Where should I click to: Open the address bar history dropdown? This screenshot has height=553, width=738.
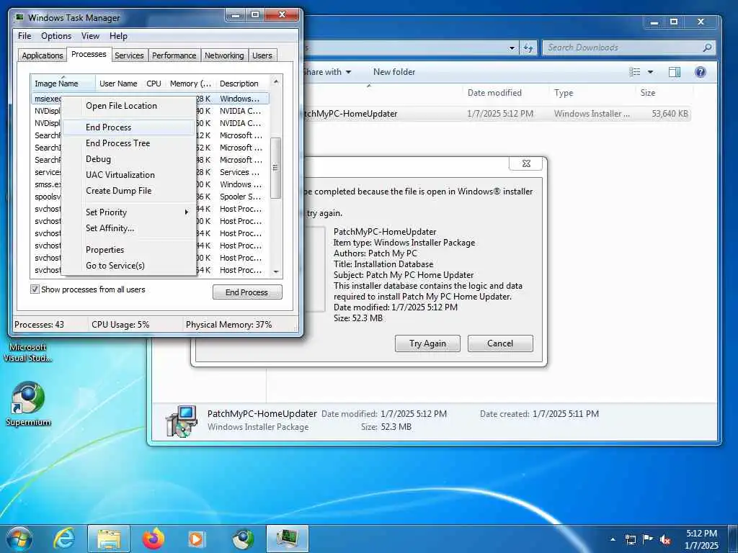pyautogui.click(x=512, y=48)
